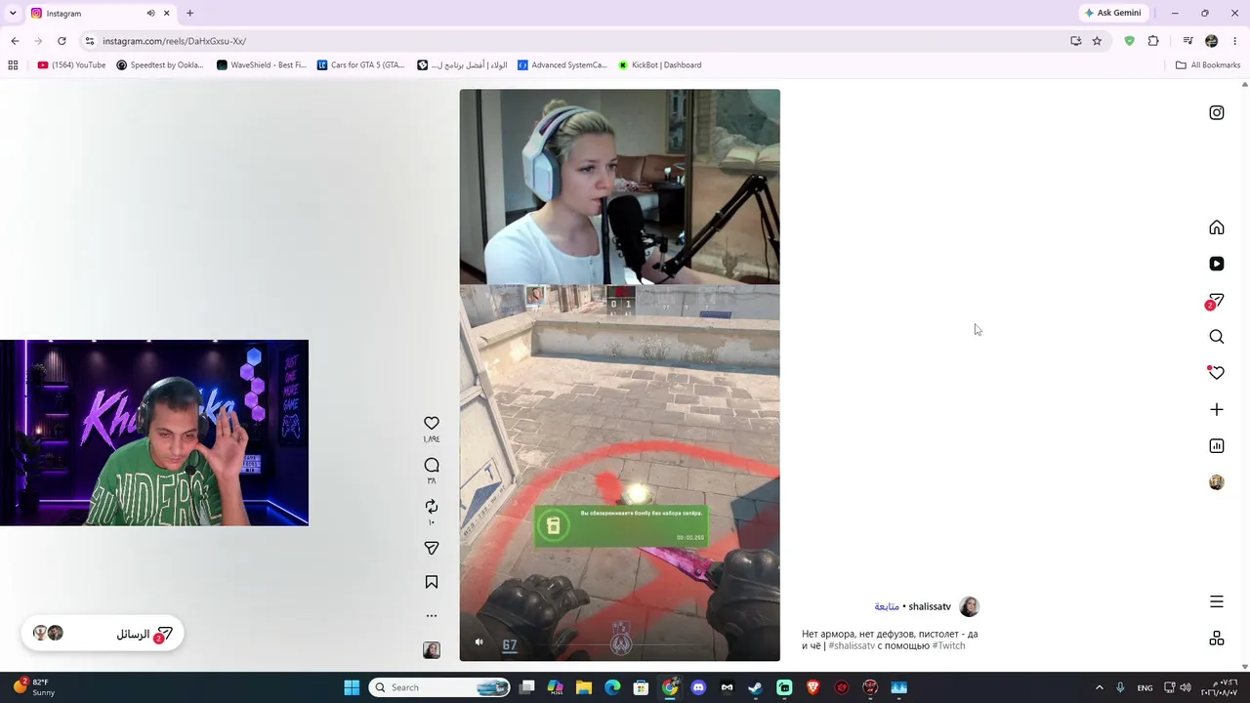The width and height of the screenshot is (1250, 703).
Task: Open the media controls toolbar icon
Action: point(1187,41)
